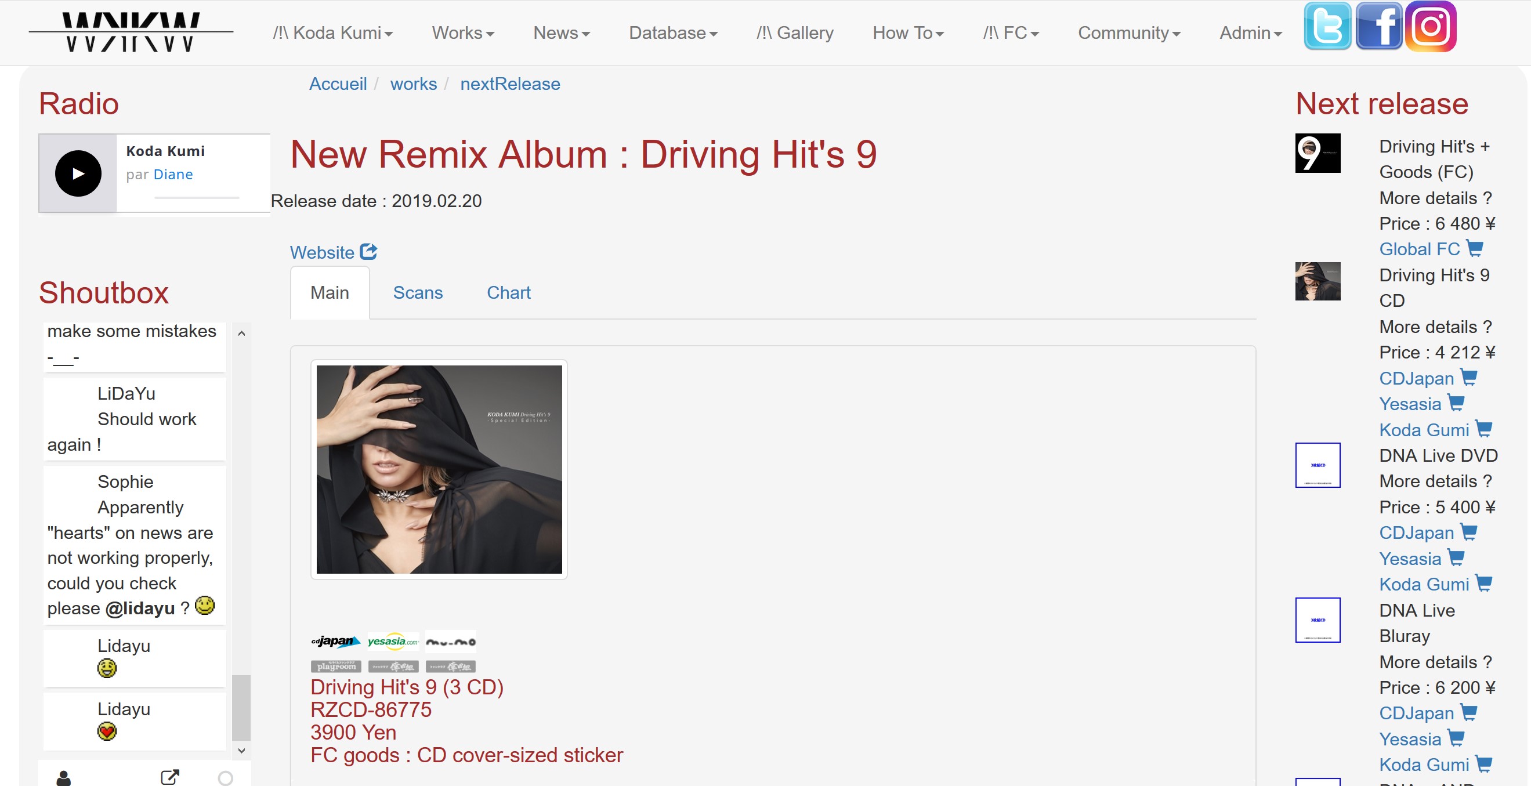Toggle the shoutbox circle status indicator
Image resolution: width=1531 pixels, height=786 pixels.
225,778
